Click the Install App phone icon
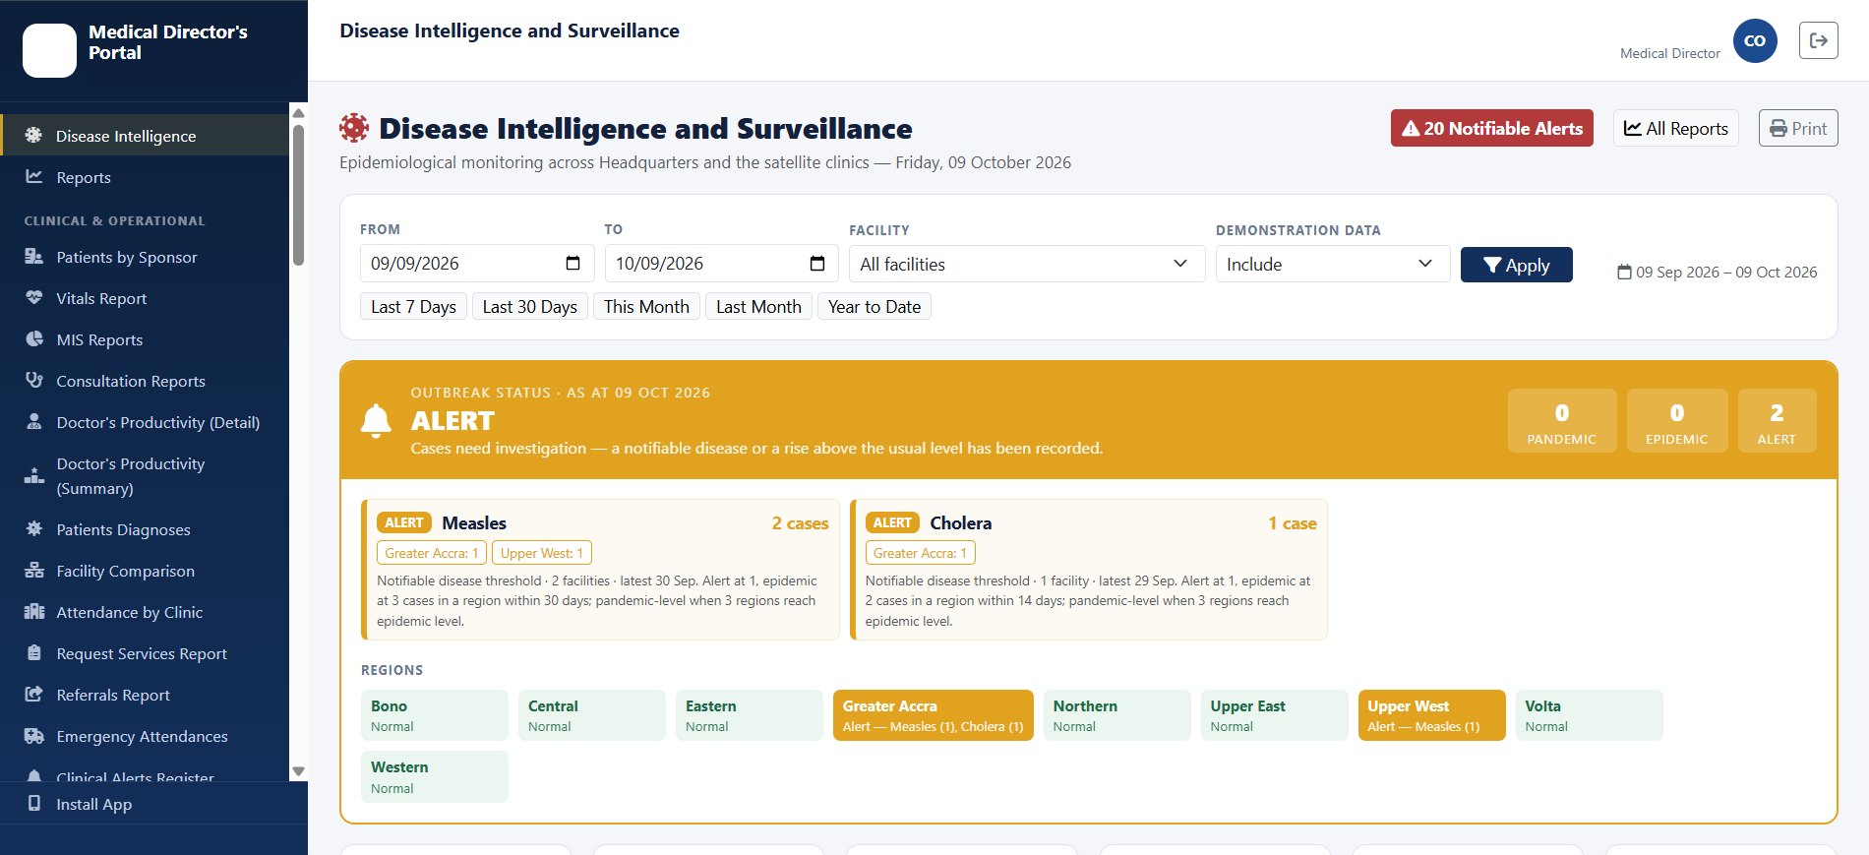This screenshot has width=1869, height=855. [x=33, y=803]
